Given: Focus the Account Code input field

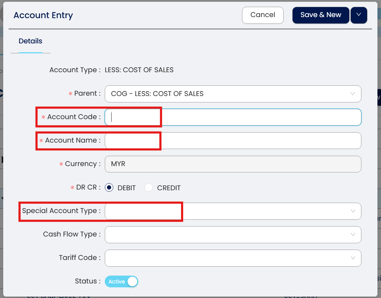Looking at the screenshot, I should [233, 117].
